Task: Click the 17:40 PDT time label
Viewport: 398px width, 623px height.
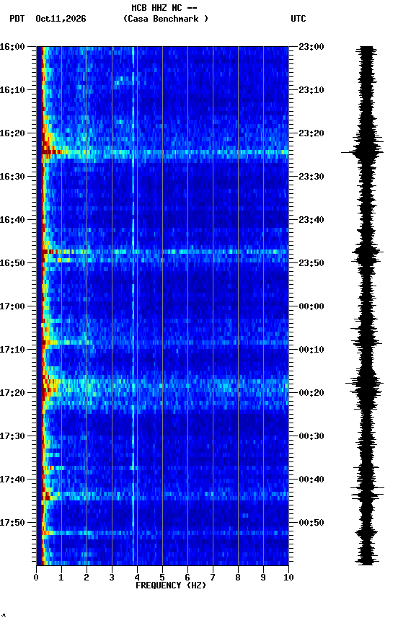Action: tap(12, 480)
